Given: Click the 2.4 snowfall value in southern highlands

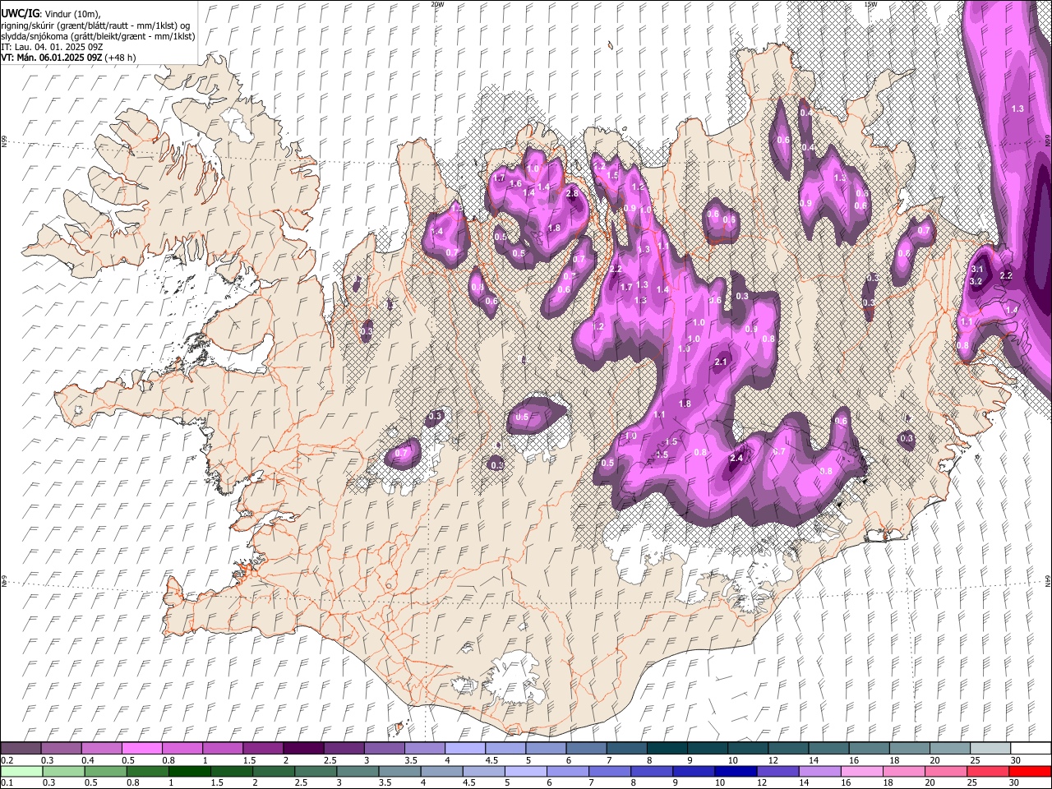Looking at the screenshot, I should pyautogui.click(x=736, y=458).
